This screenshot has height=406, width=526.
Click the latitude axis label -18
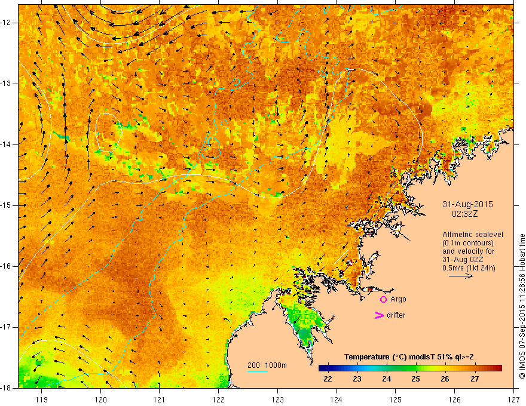[x=7, y=388]
